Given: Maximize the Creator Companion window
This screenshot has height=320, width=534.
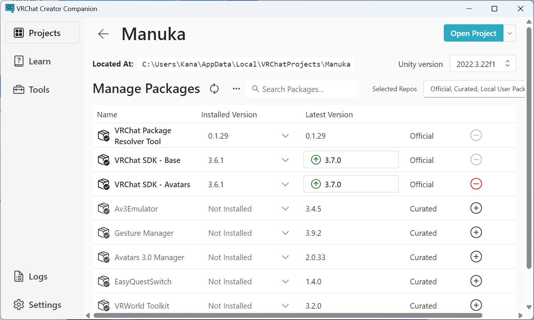Looking at the screenshot, I should tap(495, 8).
